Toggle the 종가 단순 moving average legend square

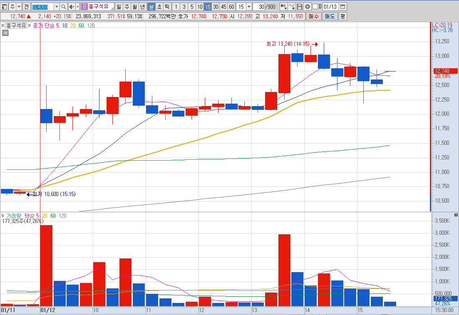(x=29, y=25)
